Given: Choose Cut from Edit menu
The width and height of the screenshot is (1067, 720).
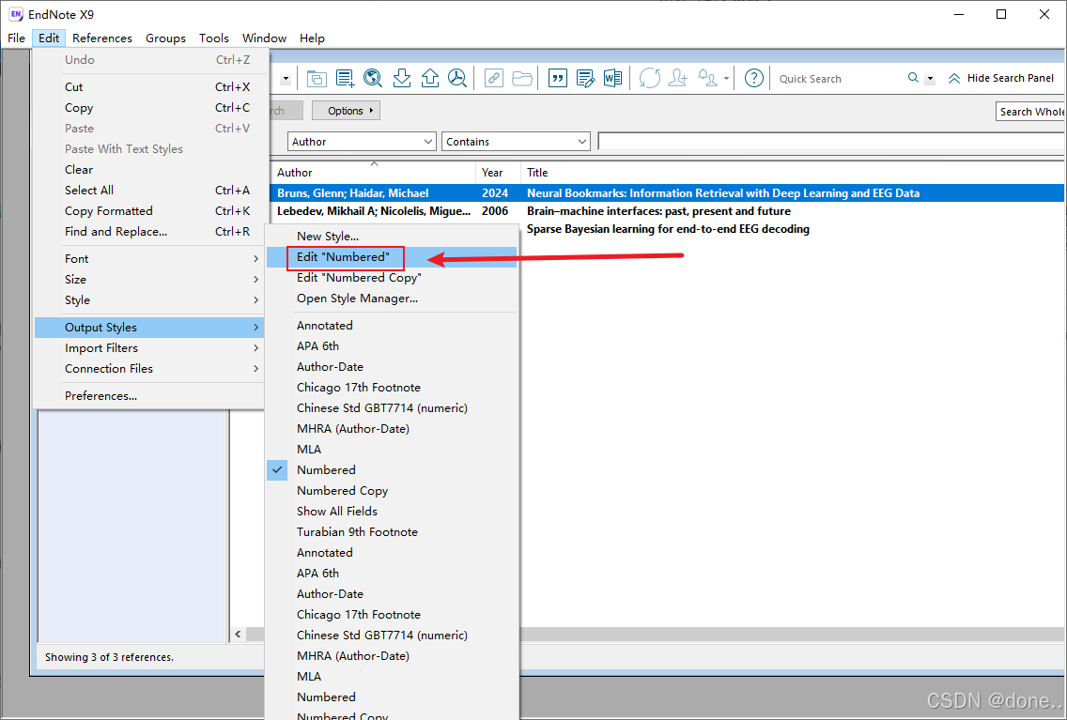Looking at the screenshot, I should click(x=149, y=87).
